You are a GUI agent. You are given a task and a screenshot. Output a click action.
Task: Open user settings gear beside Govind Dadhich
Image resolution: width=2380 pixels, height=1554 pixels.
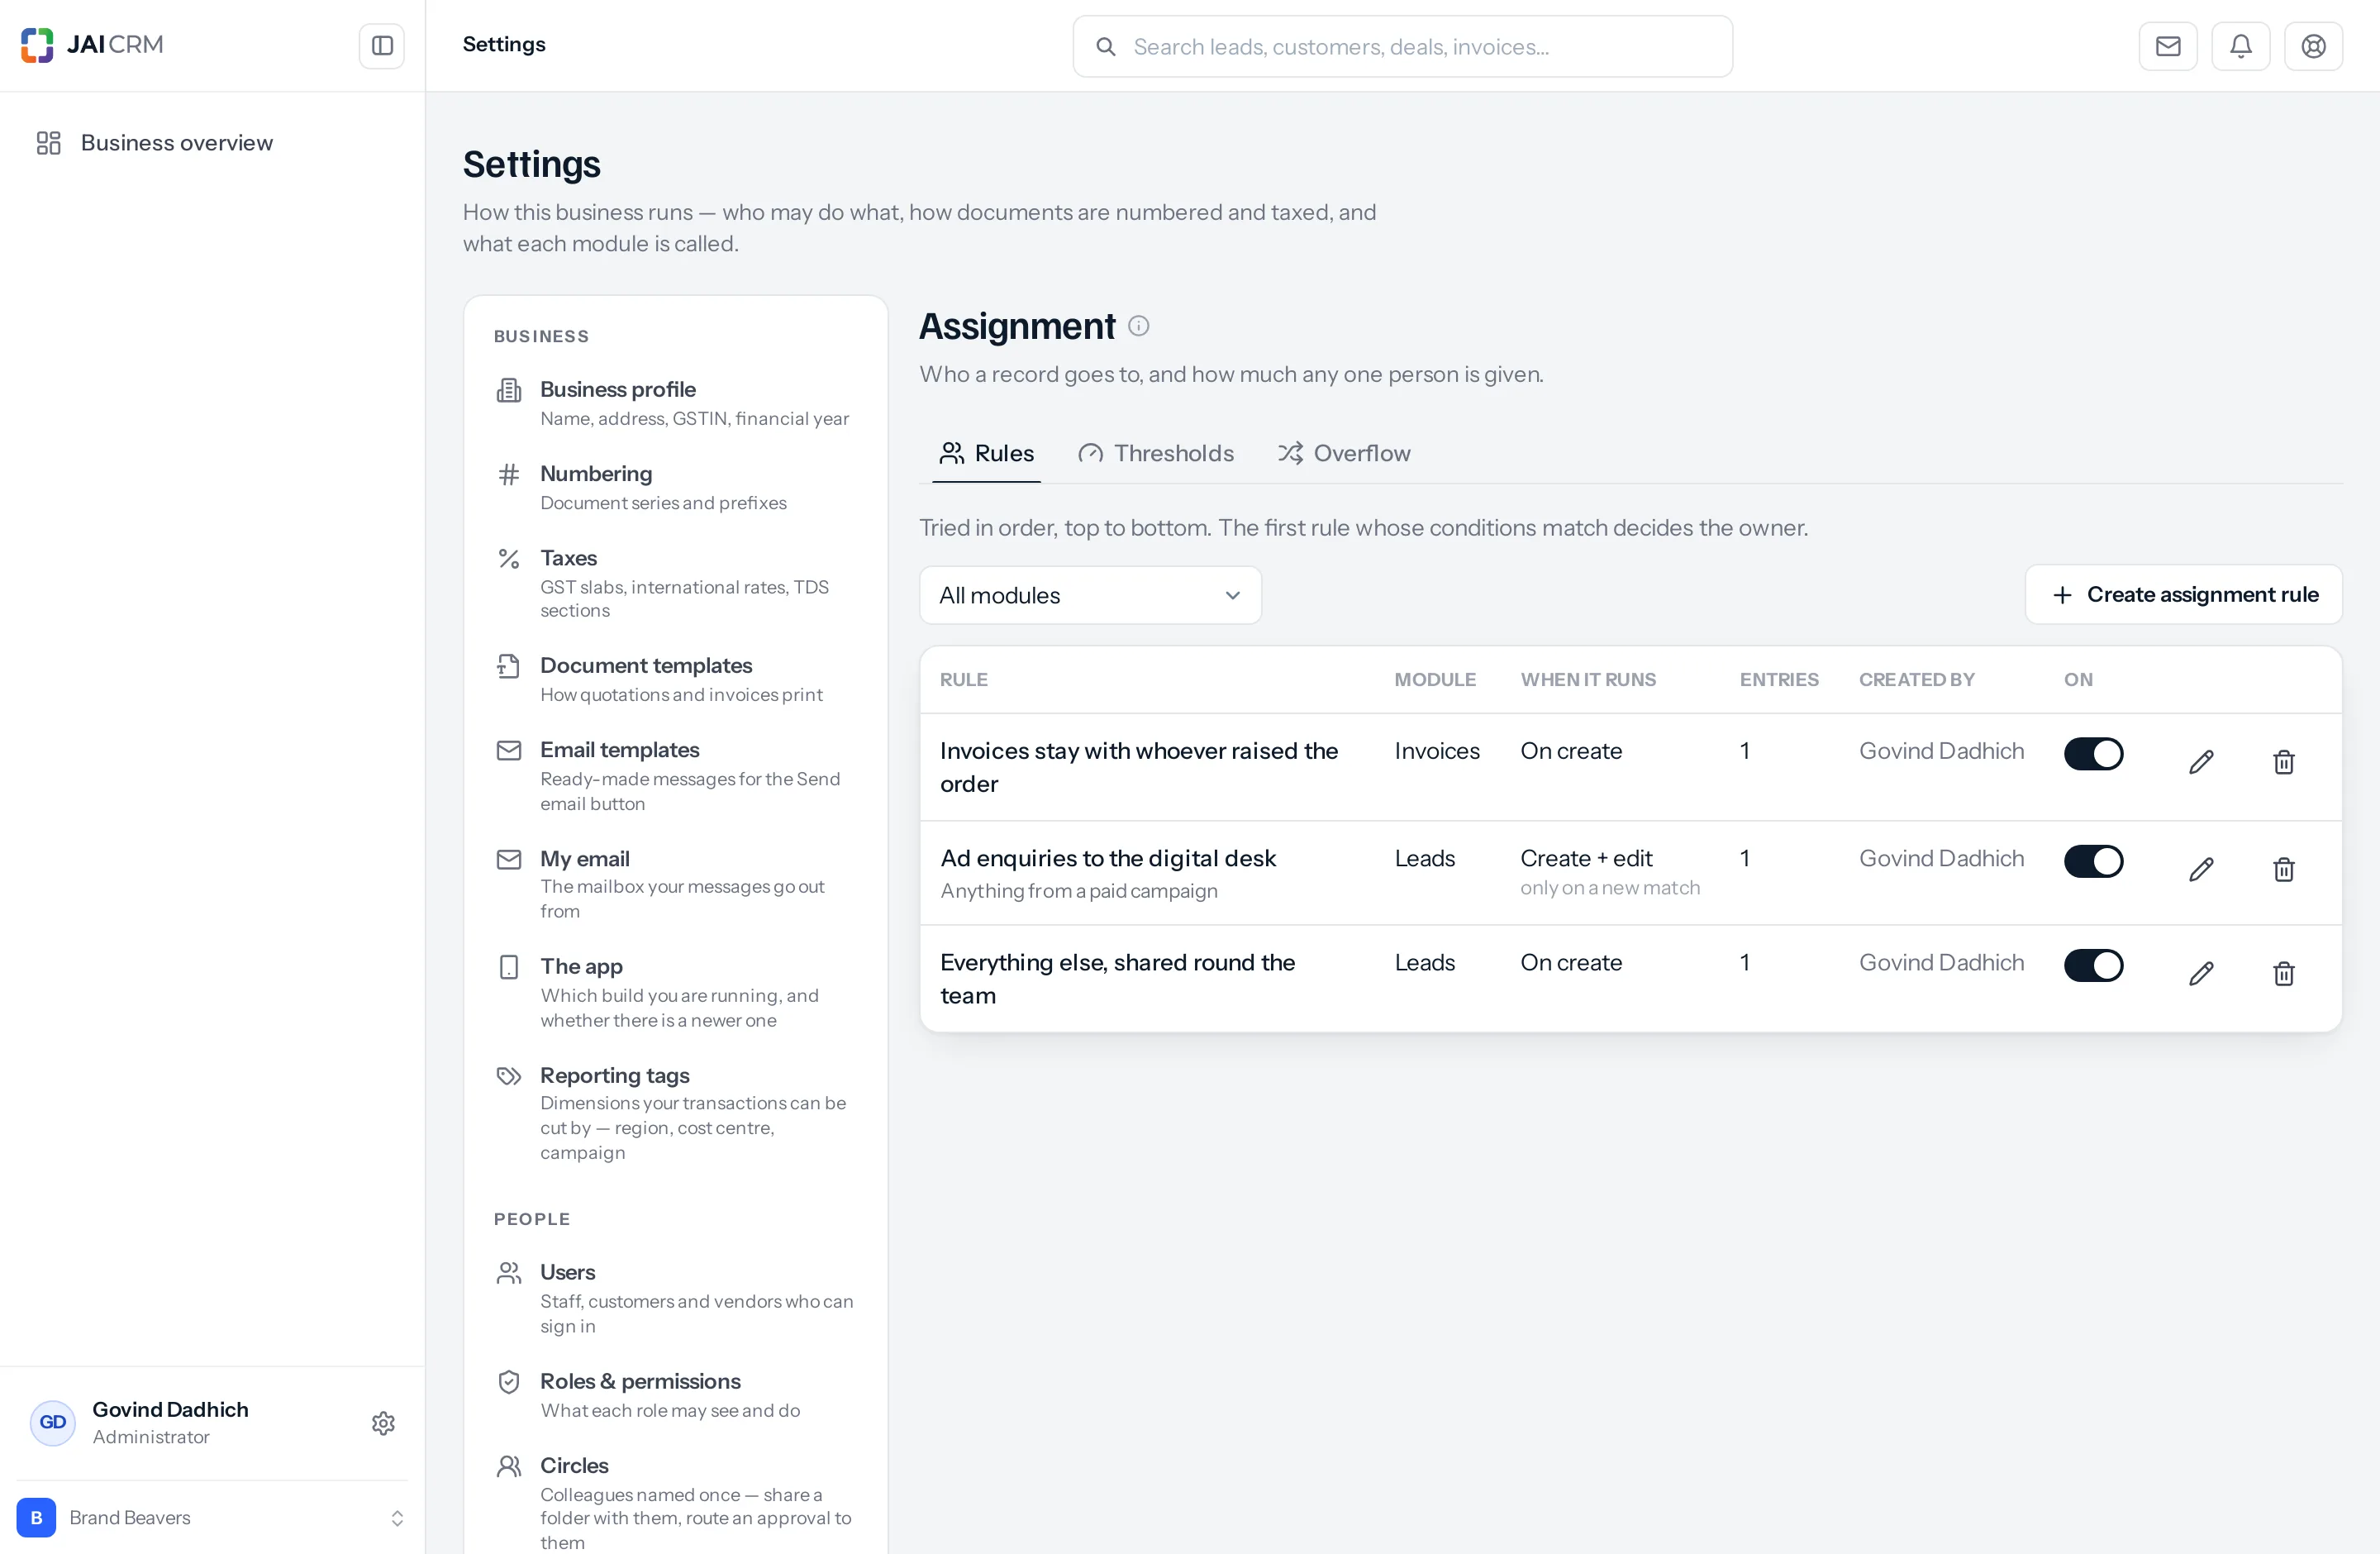(x=383, y=1423)
